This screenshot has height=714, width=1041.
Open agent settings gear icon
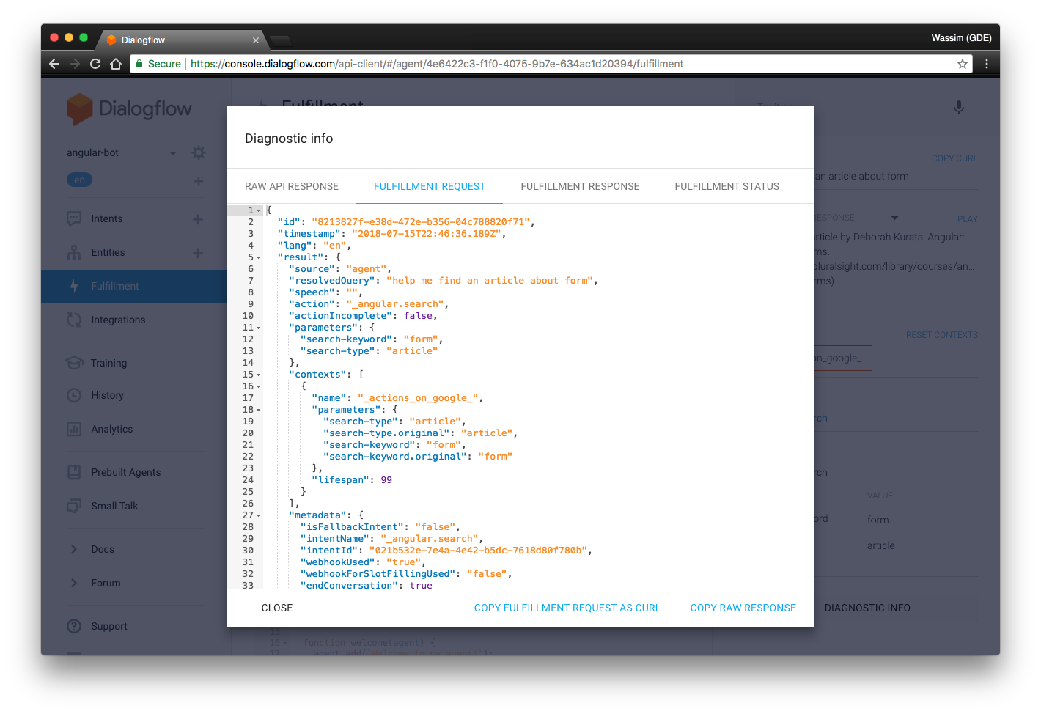tap(199, 152)
